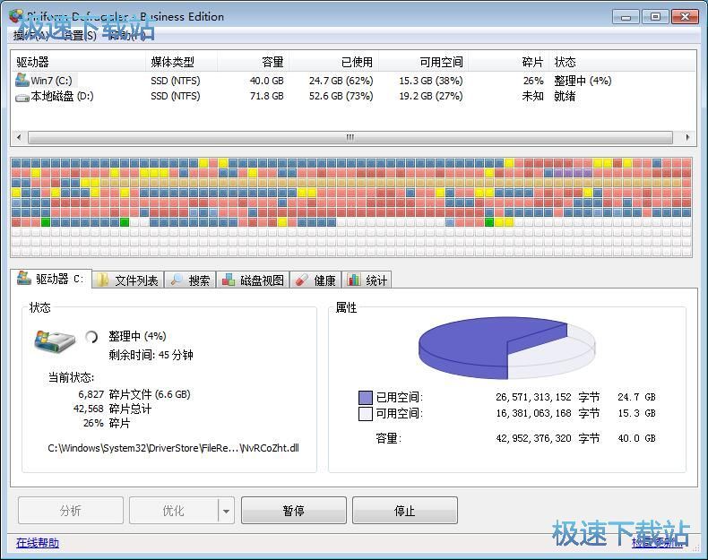Click the pill icon on 健康 tab
The width and height of the screenshot is (708, 560).
coord(302,280)
